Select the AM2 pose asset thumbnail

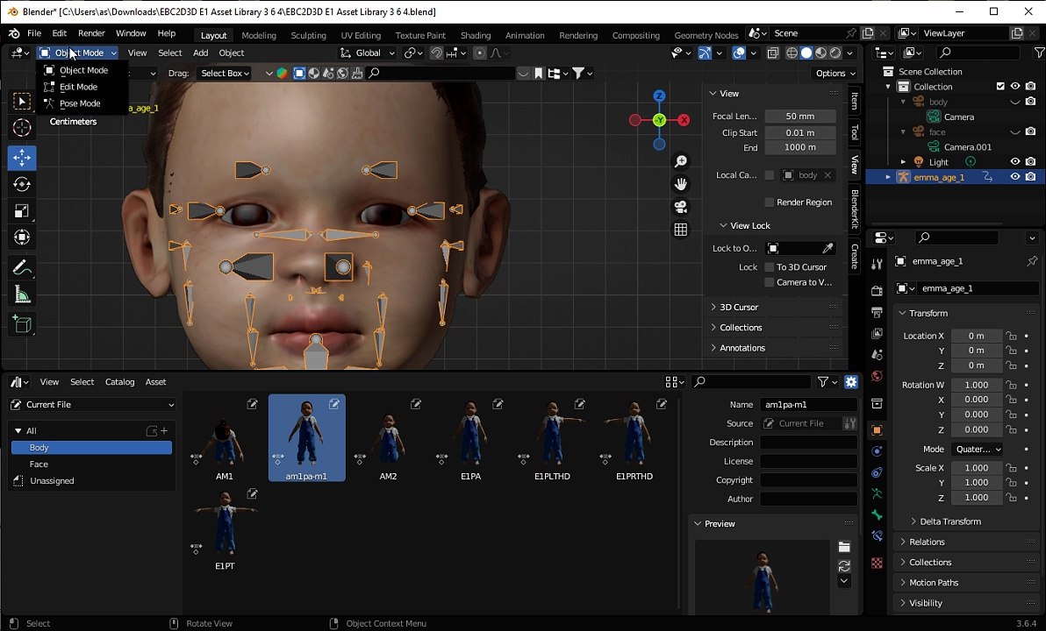click(388, 438)
